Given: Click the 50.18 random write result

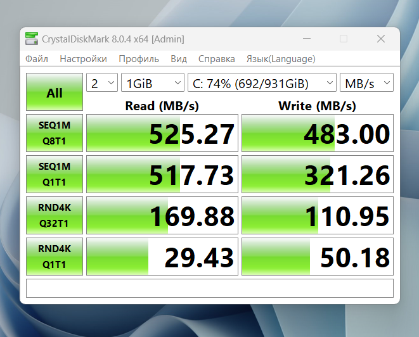Looking at the screenshot, I should click(x=318, y=257).
